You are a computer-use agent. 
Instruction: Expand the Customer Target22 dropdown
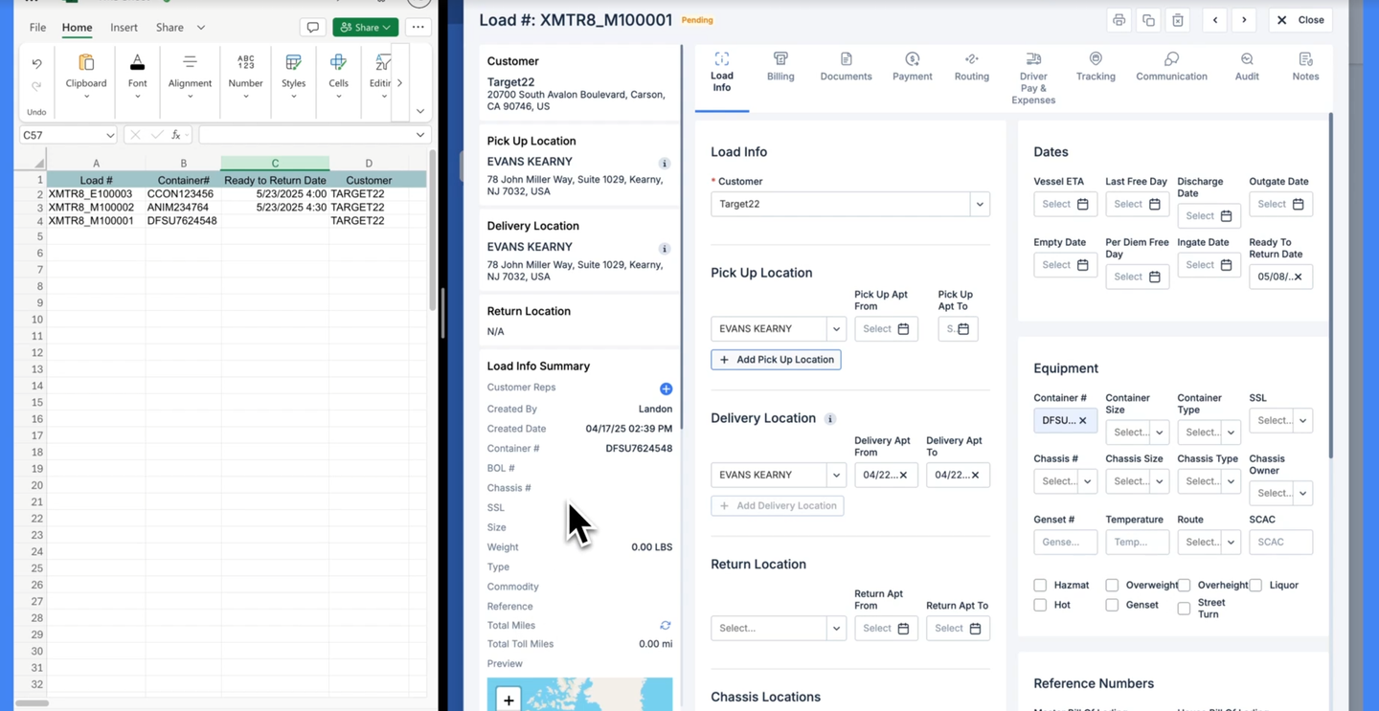point(979,204)
